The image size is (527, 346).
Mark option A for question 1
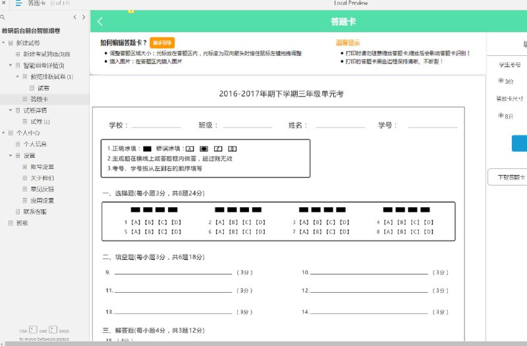[136, 222]
